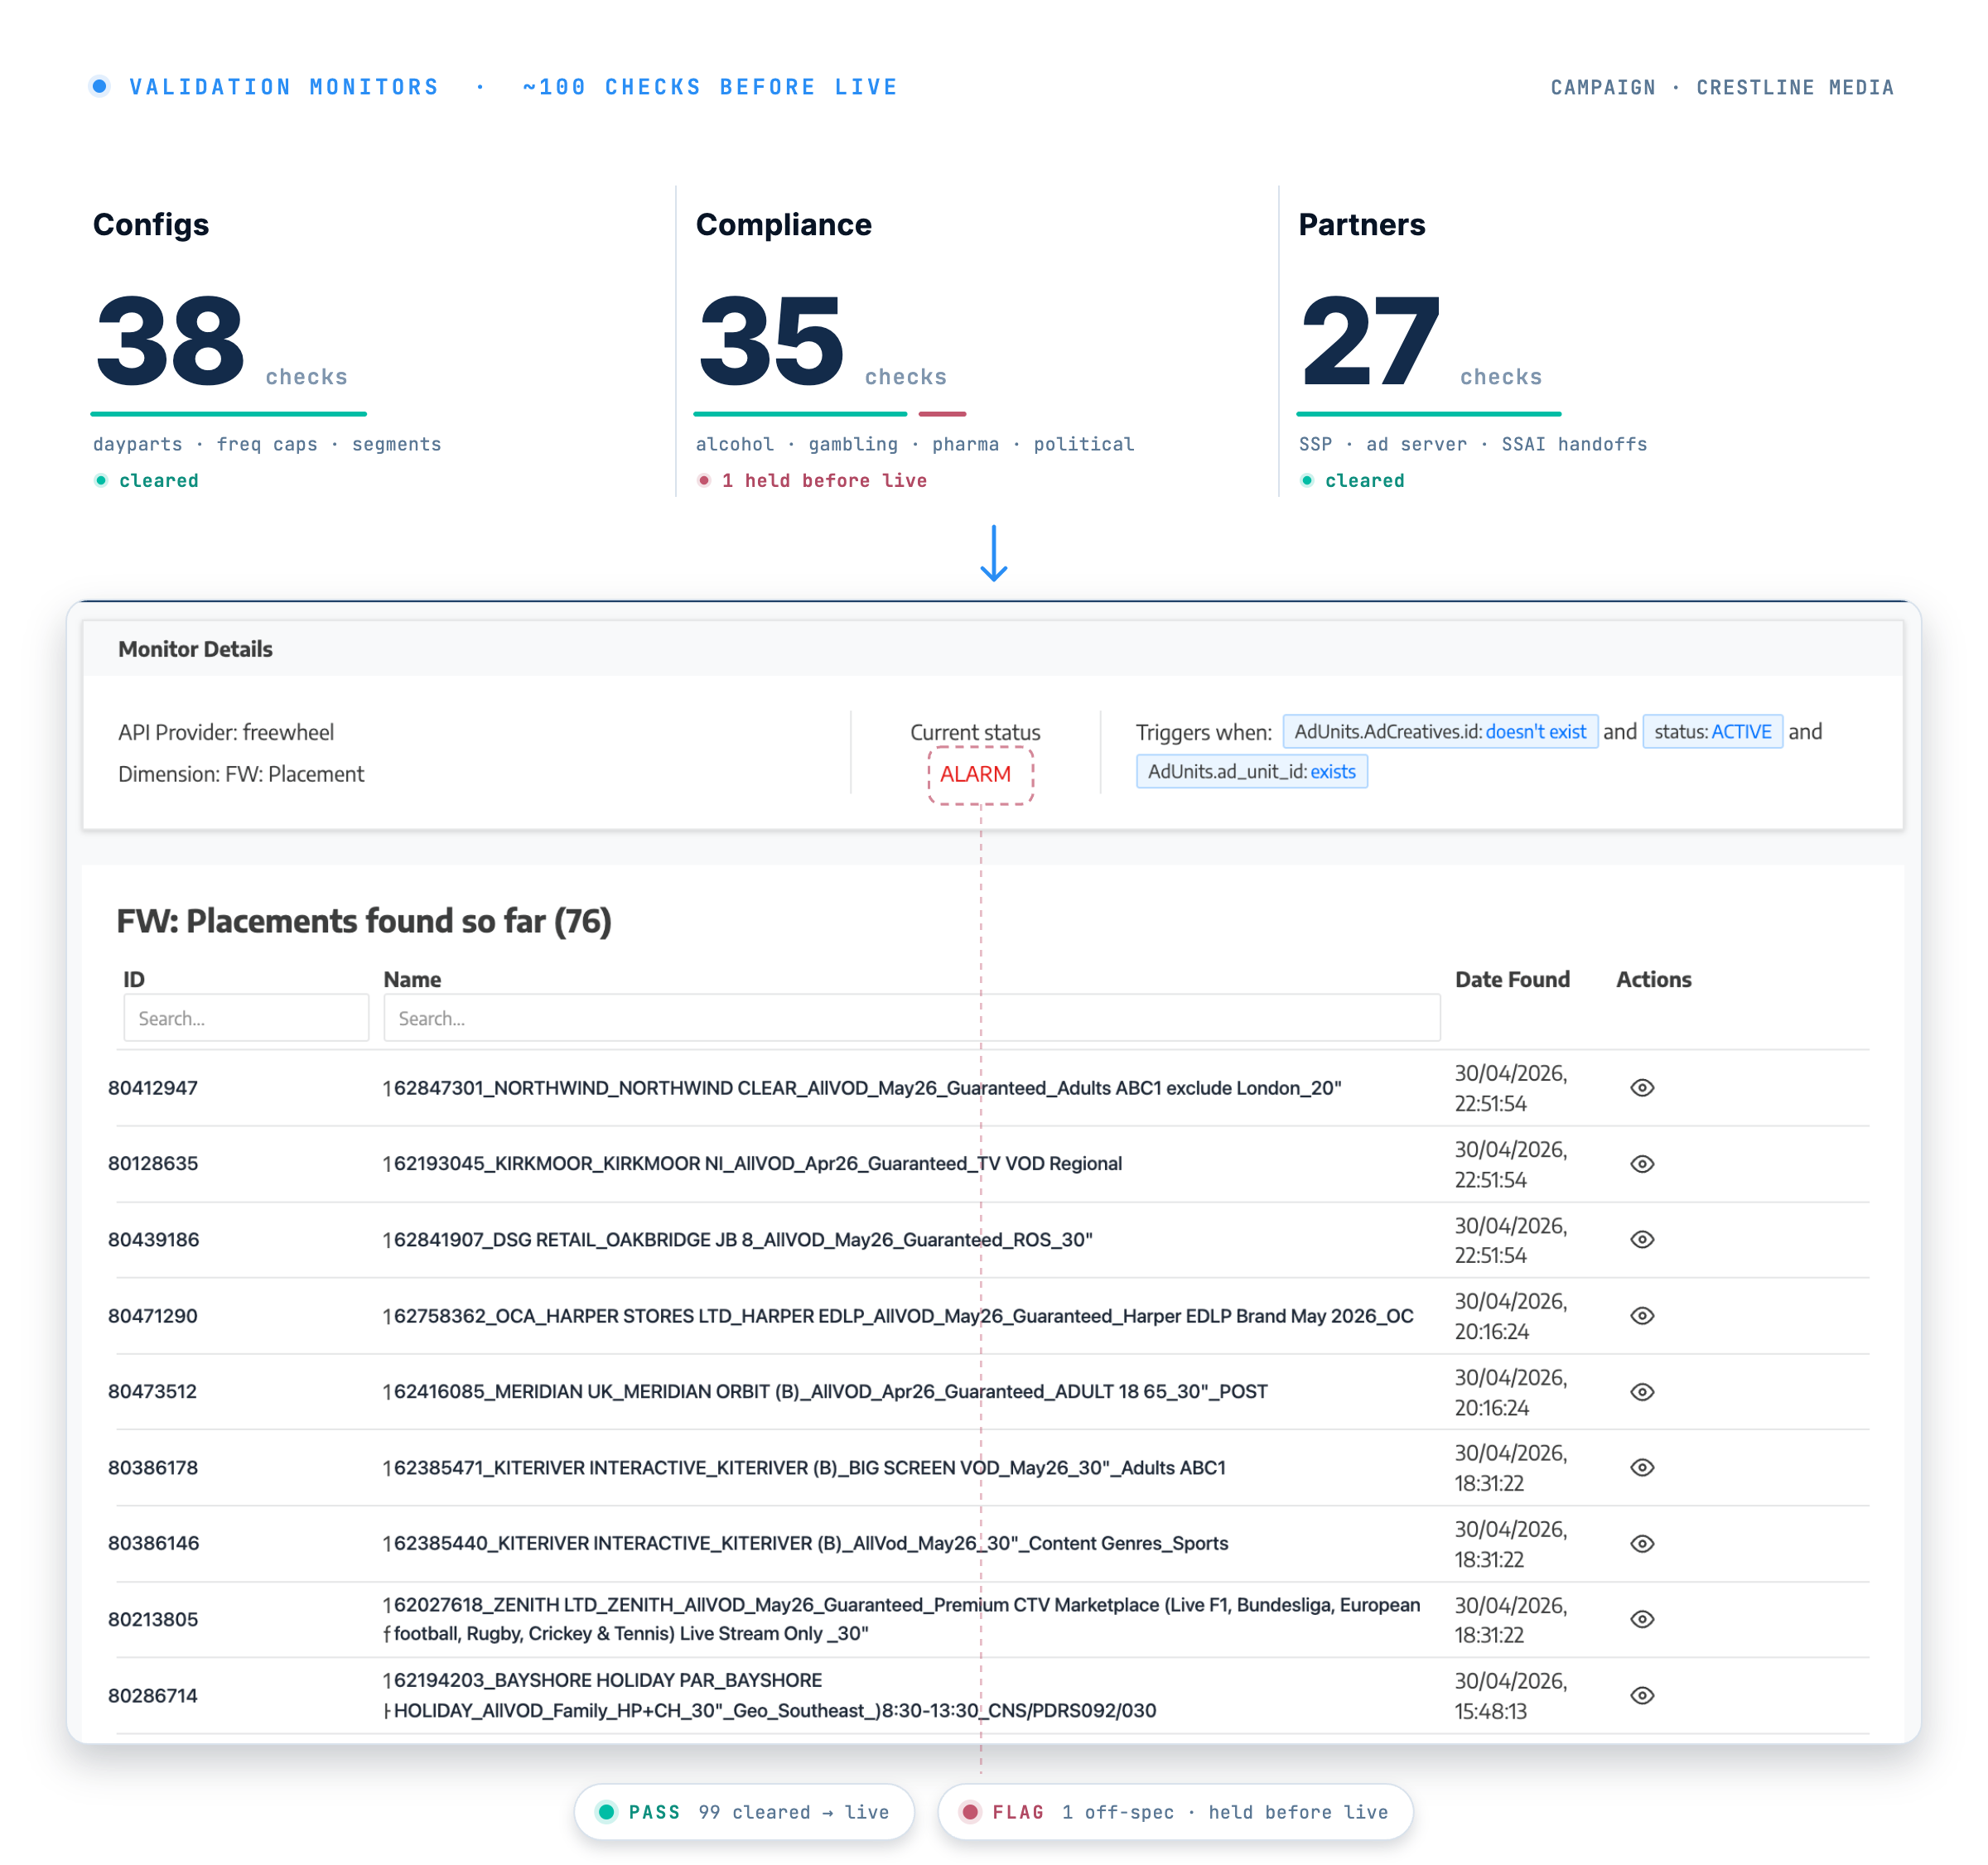Click 'Dimension: FW: Placement' text
1988x1865 pixels.
tap(241, 774)
